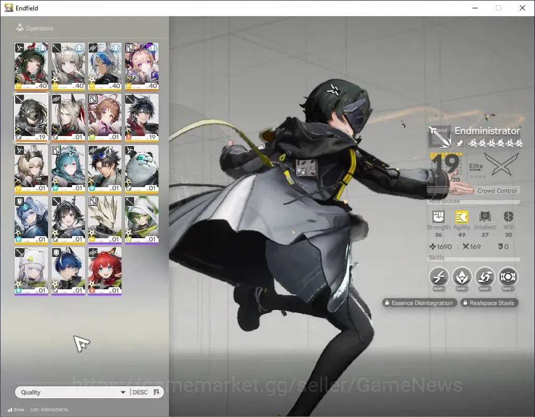The height and width of the screenshot is (417, 535).
Task: Click the HP cross icon beside 1690
Action: (432, 246)
